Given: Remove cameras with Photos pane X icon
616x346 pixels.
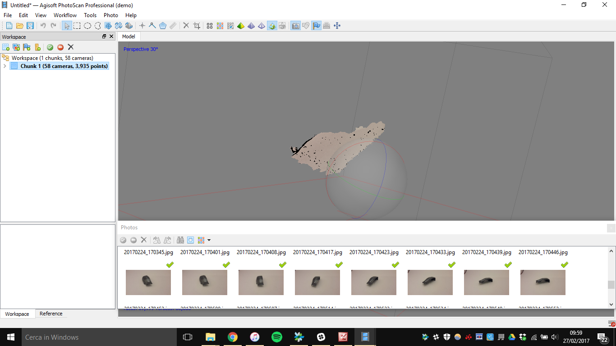Looking at the screenshot, I should pyautogui.click(x=144, y=240).
